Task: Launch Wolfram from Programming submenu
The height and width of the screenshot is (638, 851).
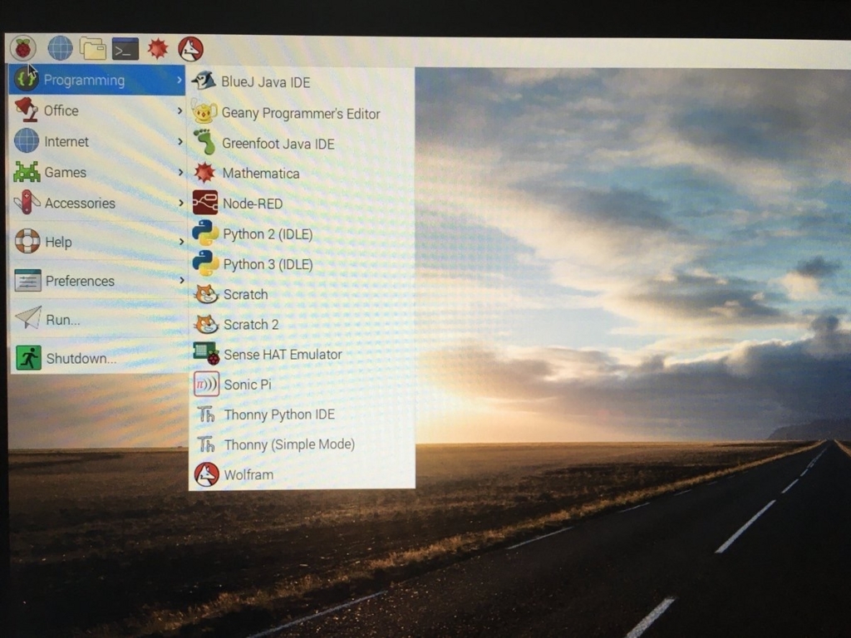Action: point(302,474)
